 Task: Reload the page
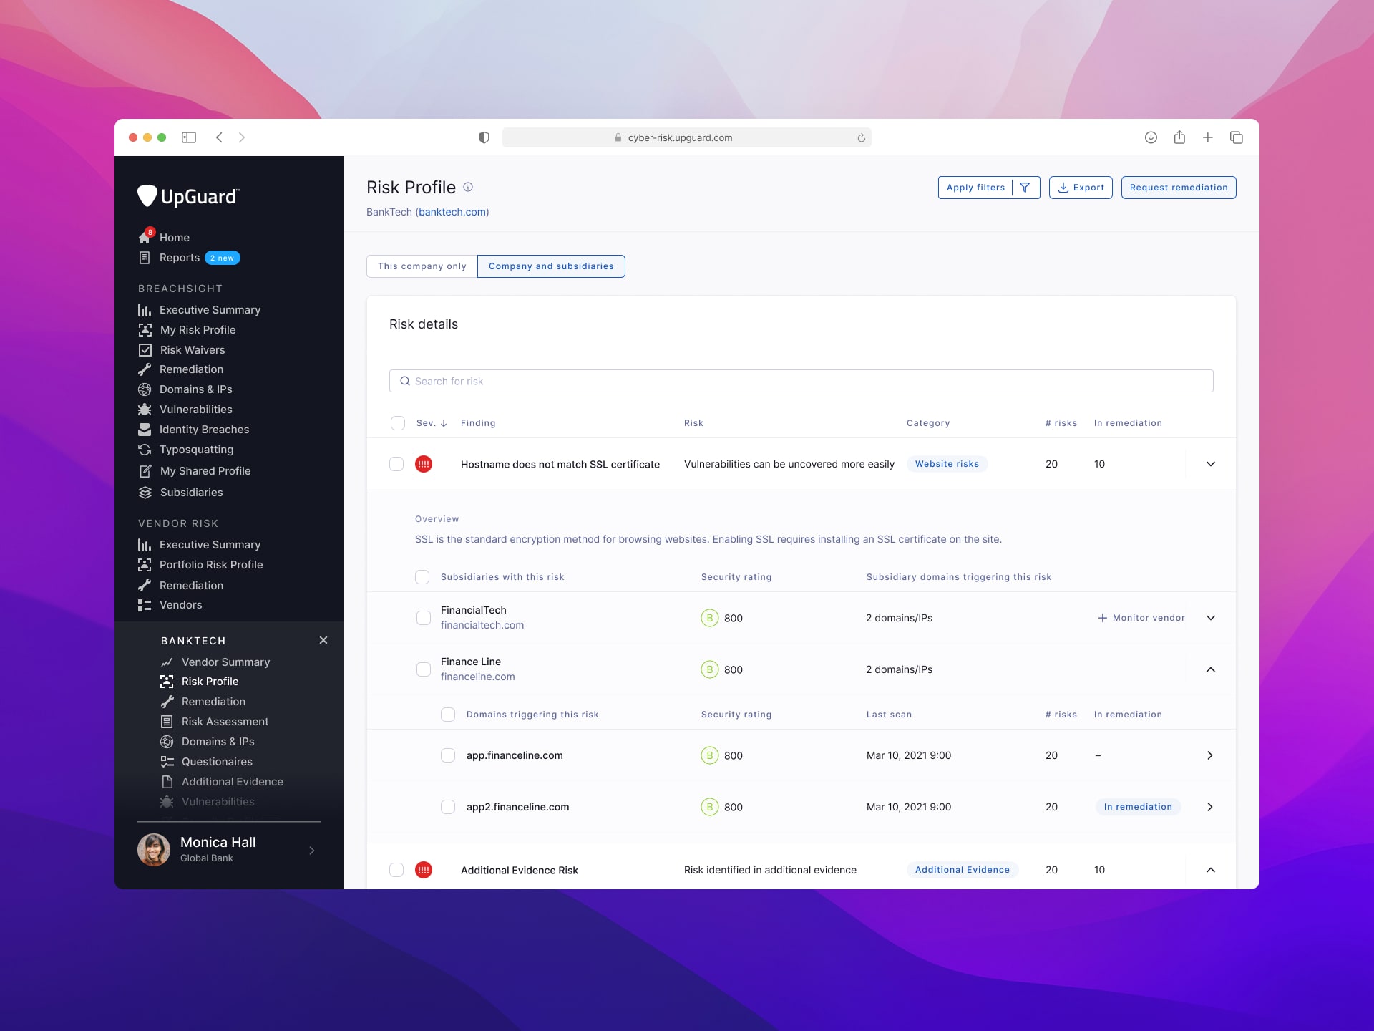point(861,137)
